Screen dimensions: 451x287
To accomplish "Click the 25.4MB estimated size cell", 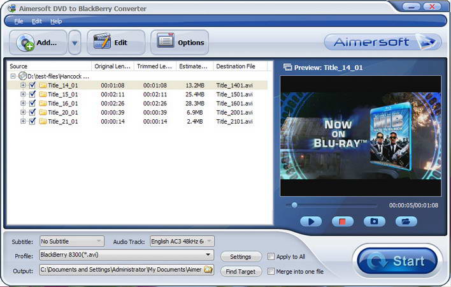I will point(195,94).
